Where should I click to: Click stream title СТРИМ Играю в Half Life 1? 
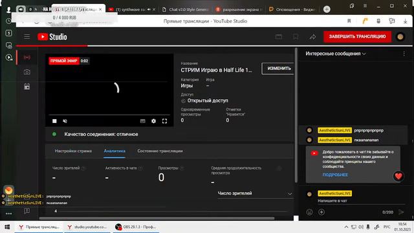click(x=216, y=70)
